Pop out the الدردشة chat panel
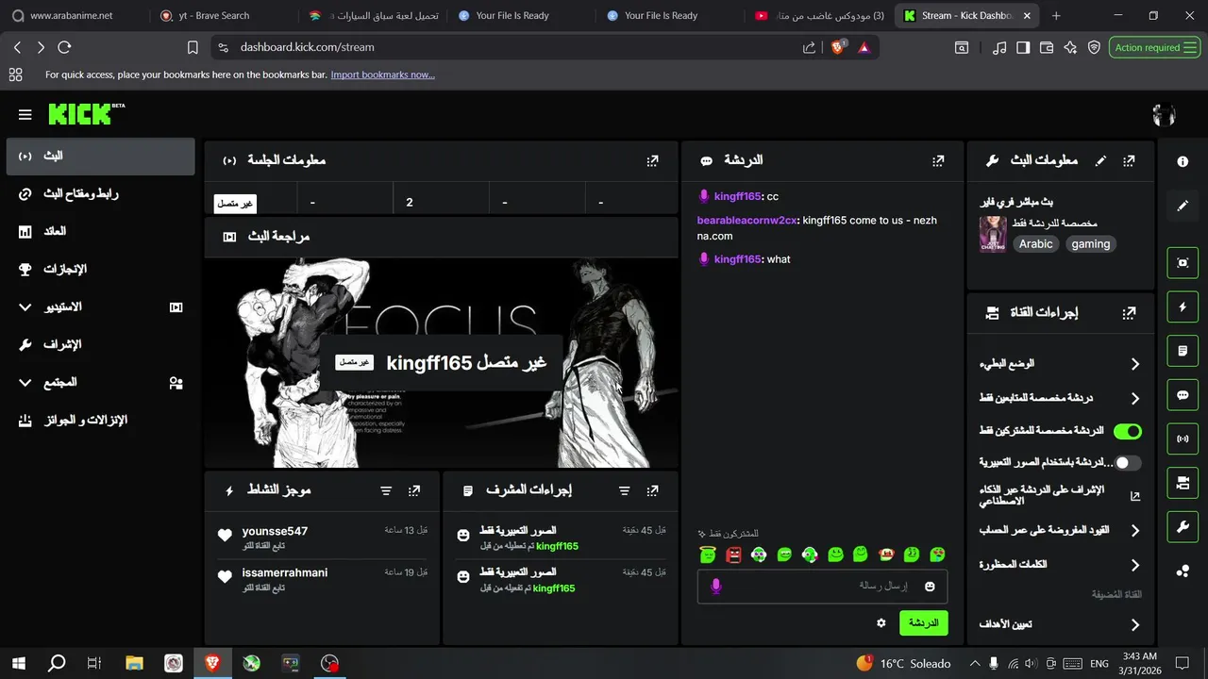The height and width of the screenshot is (679, 1208). 938,160
